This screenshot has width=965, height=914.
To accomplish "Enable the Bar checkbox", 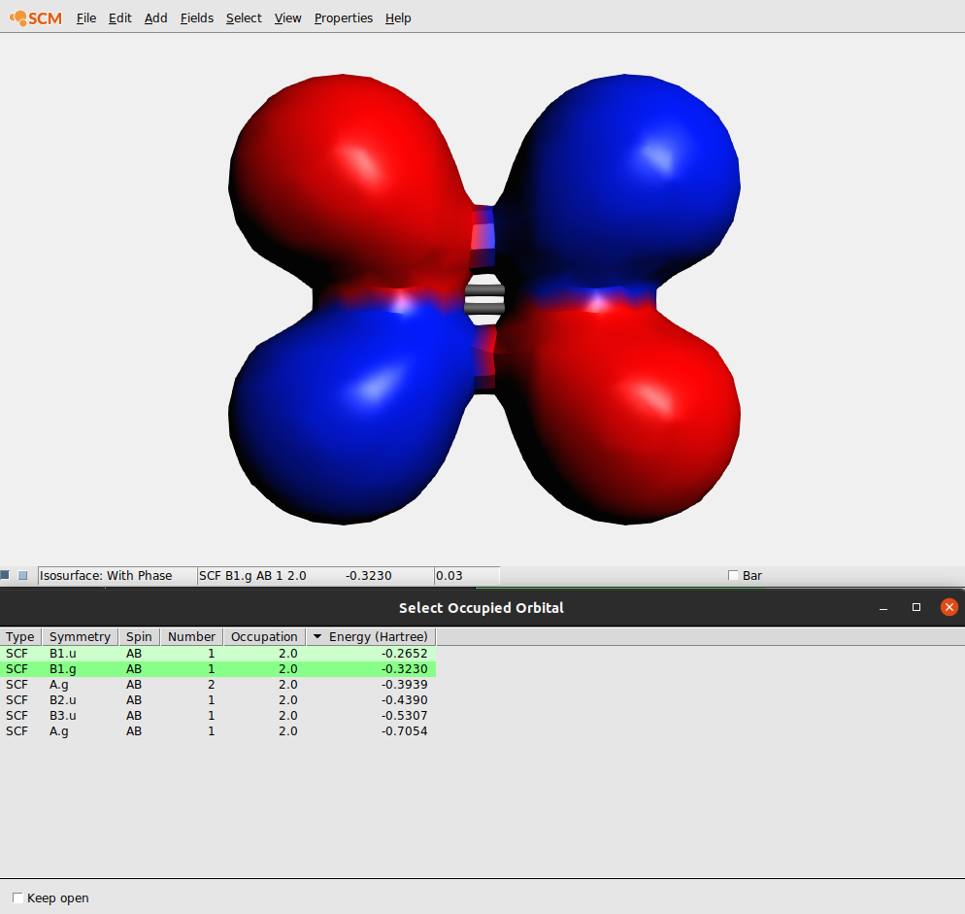I will coord(734,575).
